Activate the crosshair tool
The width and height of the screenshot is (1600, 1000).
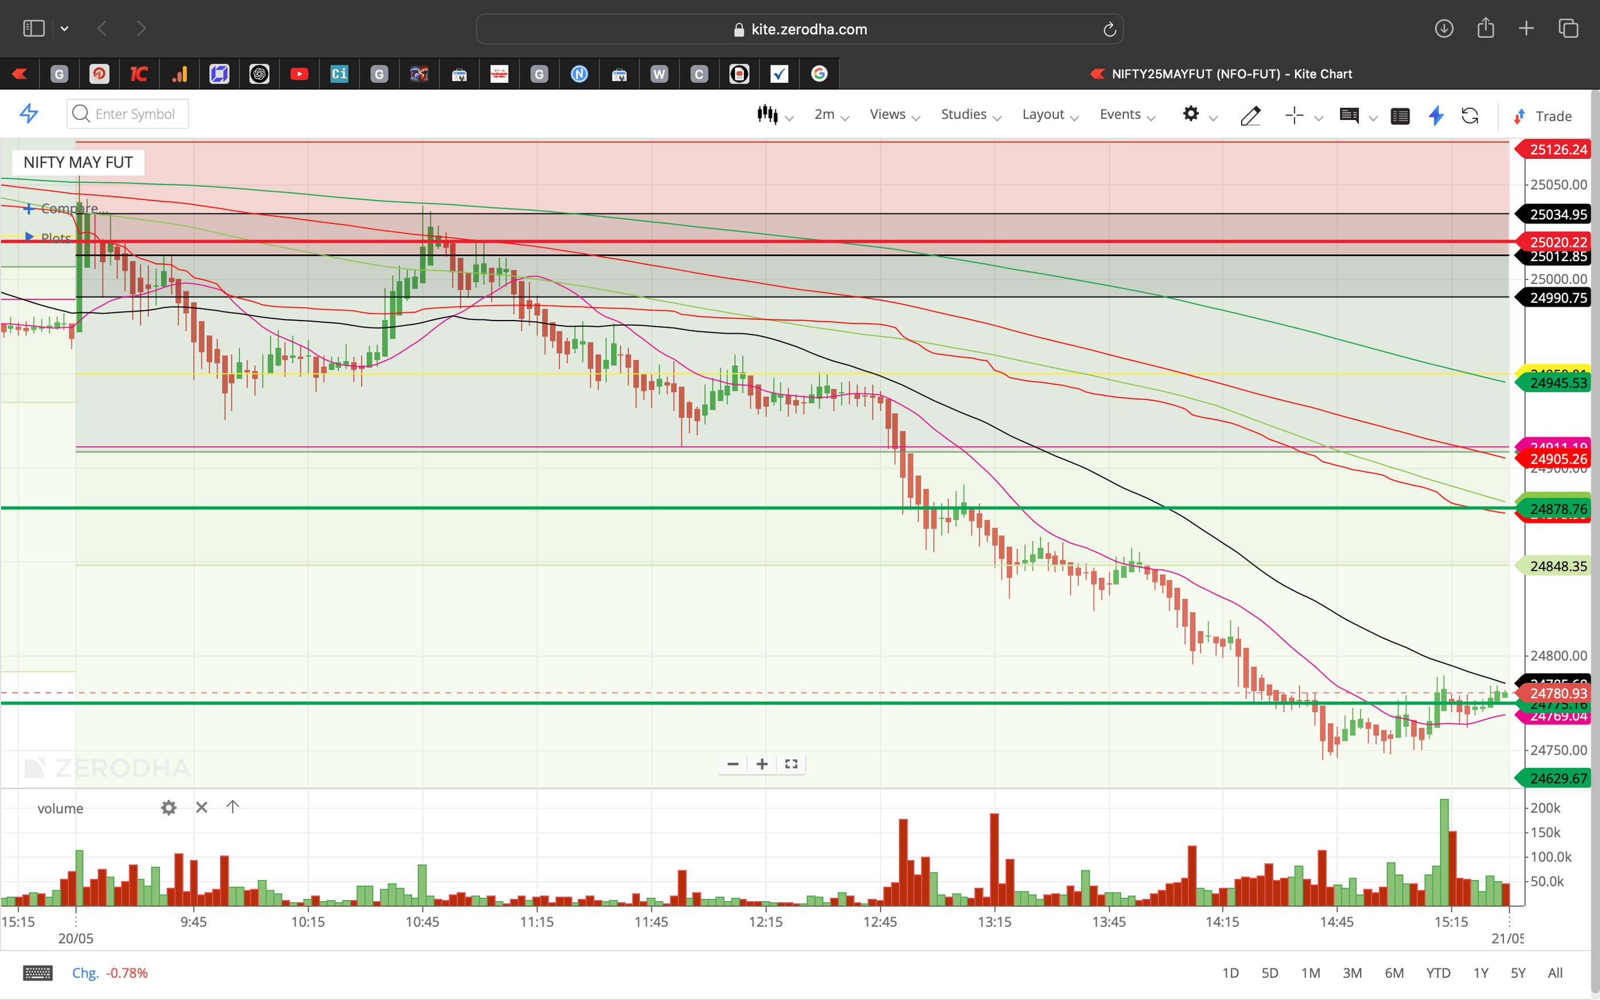click(1294, 115)
